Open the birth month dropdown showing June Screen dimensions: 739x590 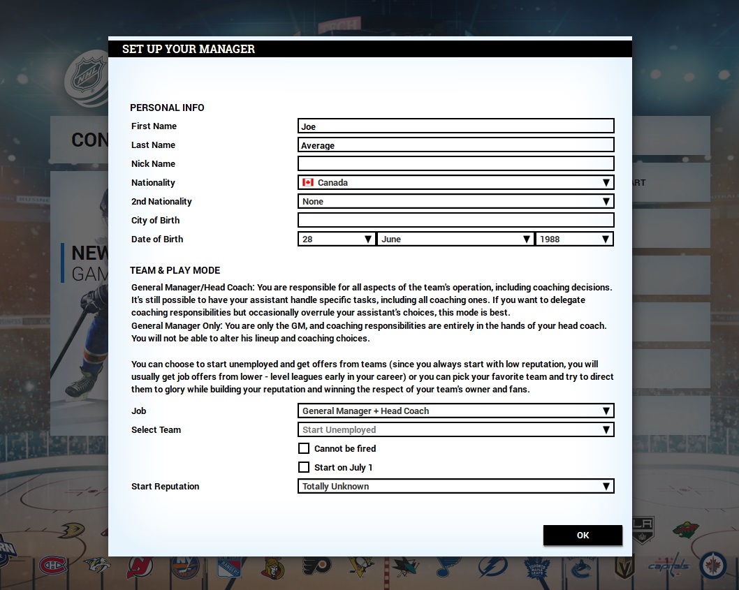455,239
